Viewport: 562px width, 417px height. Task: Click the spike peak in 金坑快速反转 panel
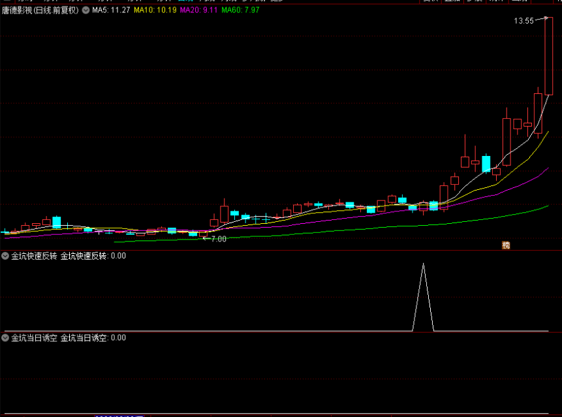[x=423, y=264]
